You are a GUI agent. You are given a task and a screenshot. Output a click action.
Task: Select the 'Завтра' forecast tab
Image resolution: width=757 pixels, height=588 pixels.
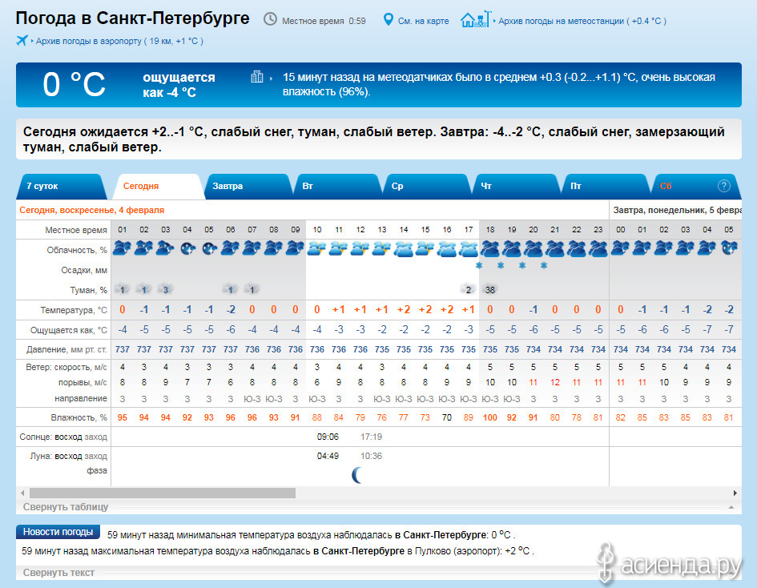[228, 186]
